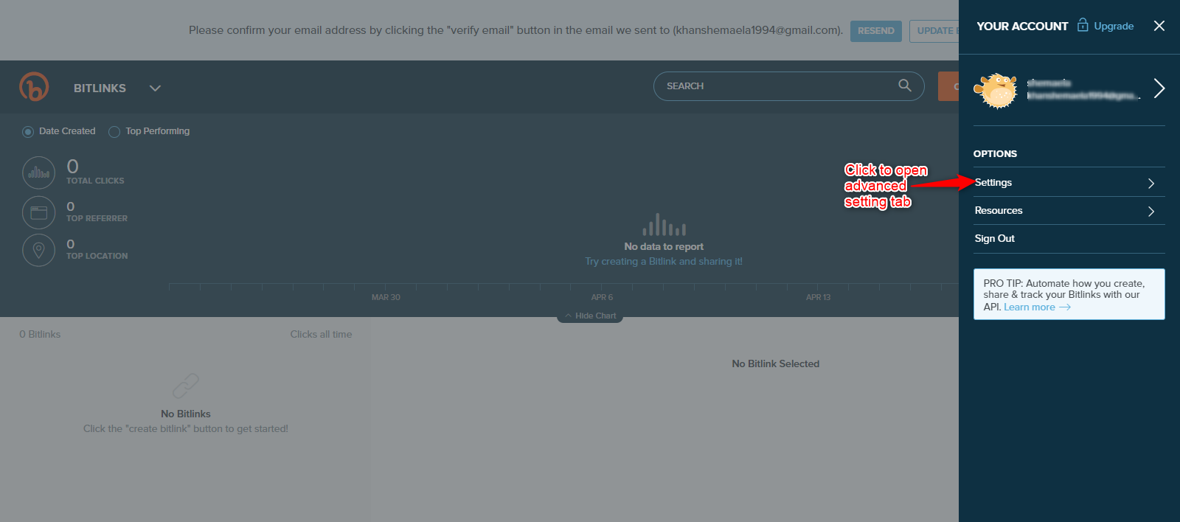Viewport: 1180px width, 522px height.
Task: Choose Sign Out from options
Action: pos(994,239)
